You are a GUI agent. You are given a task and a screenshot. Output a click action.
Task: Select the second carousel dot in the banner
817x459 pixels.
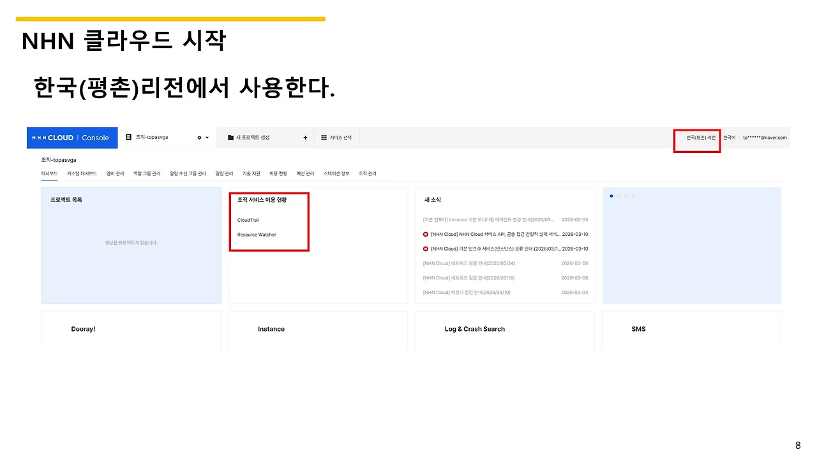click(x=618, y=196)
